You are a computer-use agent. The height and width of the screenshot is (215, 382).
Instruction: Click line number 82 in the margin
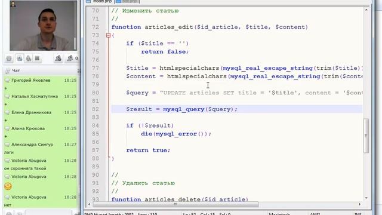coord(95,109)
